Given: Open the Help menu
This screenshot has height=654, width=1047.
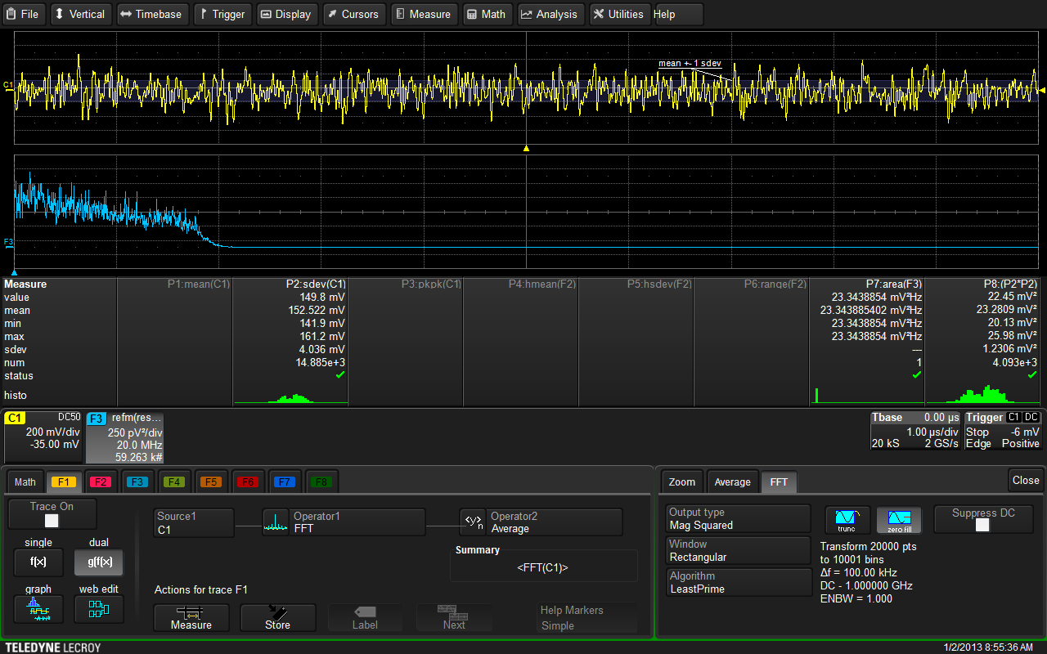Looking at the screenshot, I should tap(678, 14).
